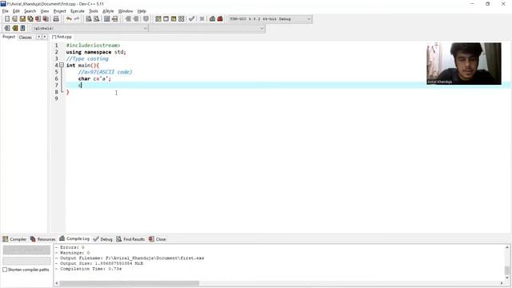Click the 'Compilation Time' log line
This screenshot has width=512, height=288.
[x=88, y=269]
